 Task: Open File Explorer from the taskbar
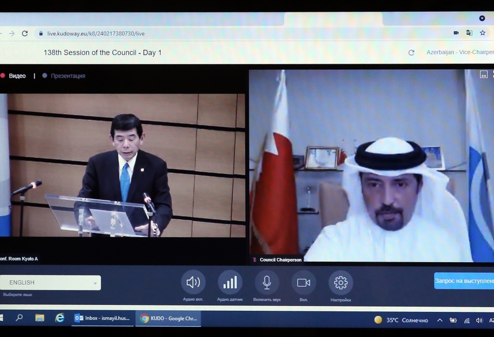coord(40,318)
